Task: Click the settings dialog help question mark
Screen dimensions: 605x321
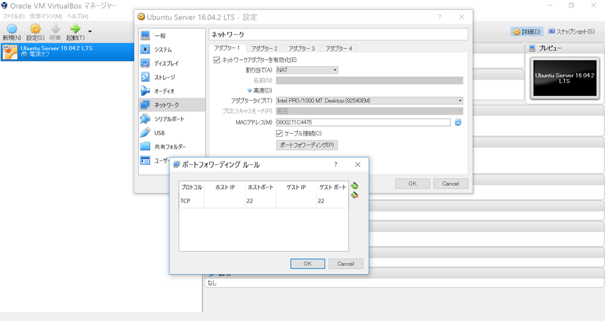Action: [x=439, y=18]
